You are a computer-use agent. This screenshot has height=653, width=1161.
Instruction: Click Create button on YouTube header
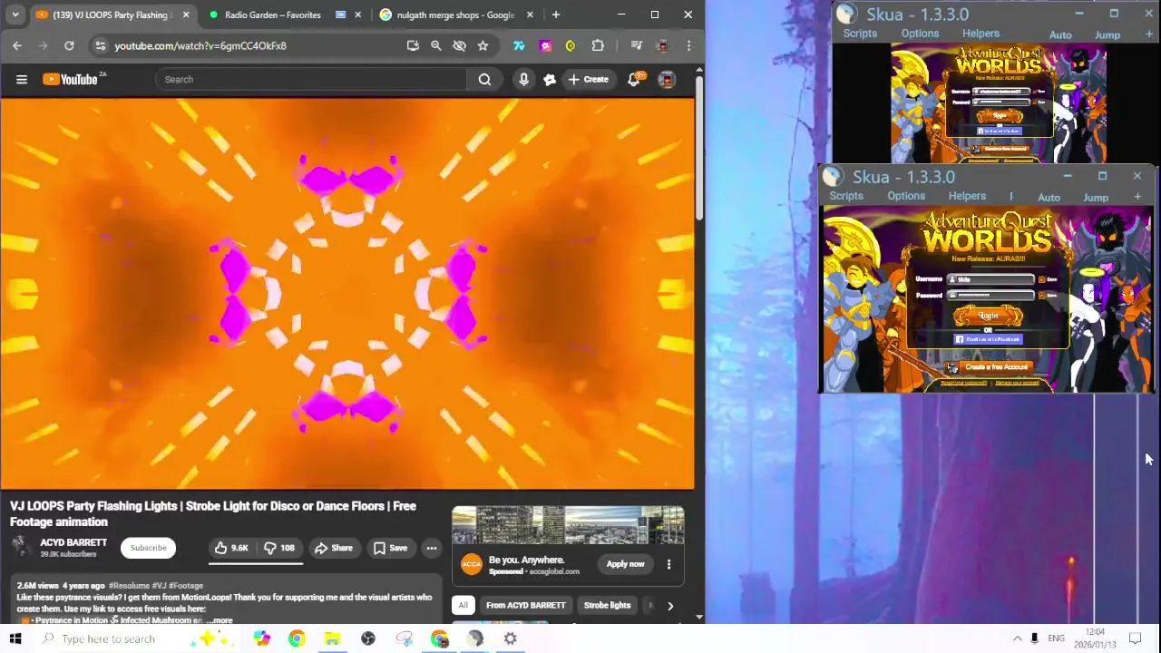pos(588,79)
